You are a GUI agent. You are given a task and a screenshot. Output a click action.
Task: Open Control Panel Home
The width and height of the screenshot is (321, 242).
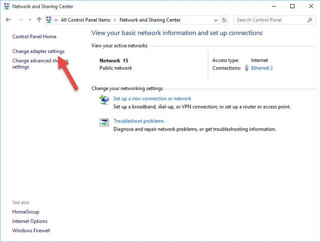(34, 36)
